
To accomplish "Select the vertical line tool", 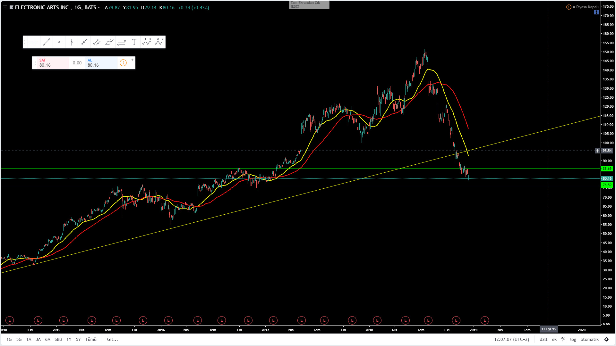I will (x=72, y=42).
